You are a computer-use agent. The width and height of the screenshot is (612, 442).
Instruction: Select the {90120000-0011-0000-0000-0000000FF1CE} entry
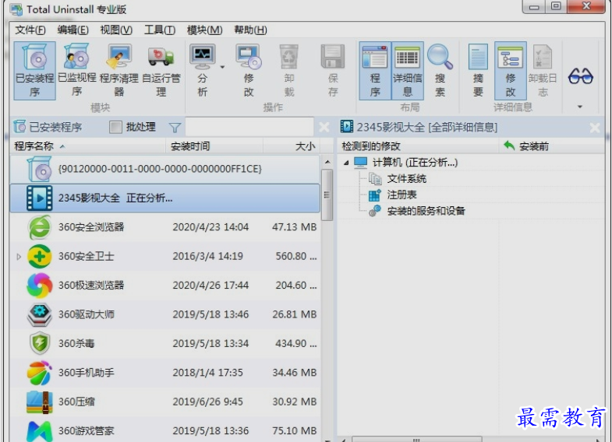pyautogui.click(x=165, y=169)
